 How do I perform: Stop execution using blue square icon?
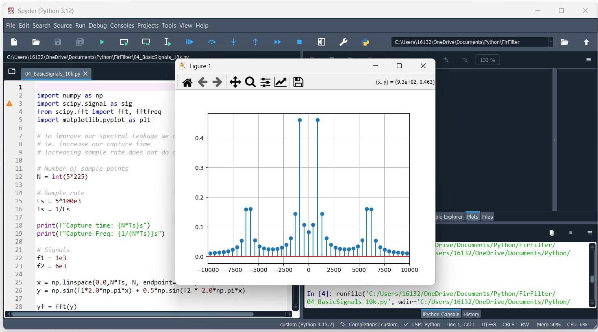point(299,42)
